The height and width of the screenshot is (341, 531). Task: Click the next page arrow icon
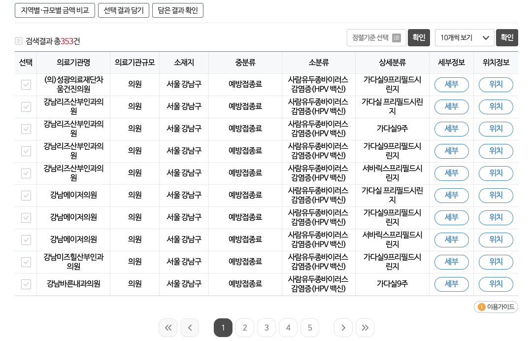[343, 327]
